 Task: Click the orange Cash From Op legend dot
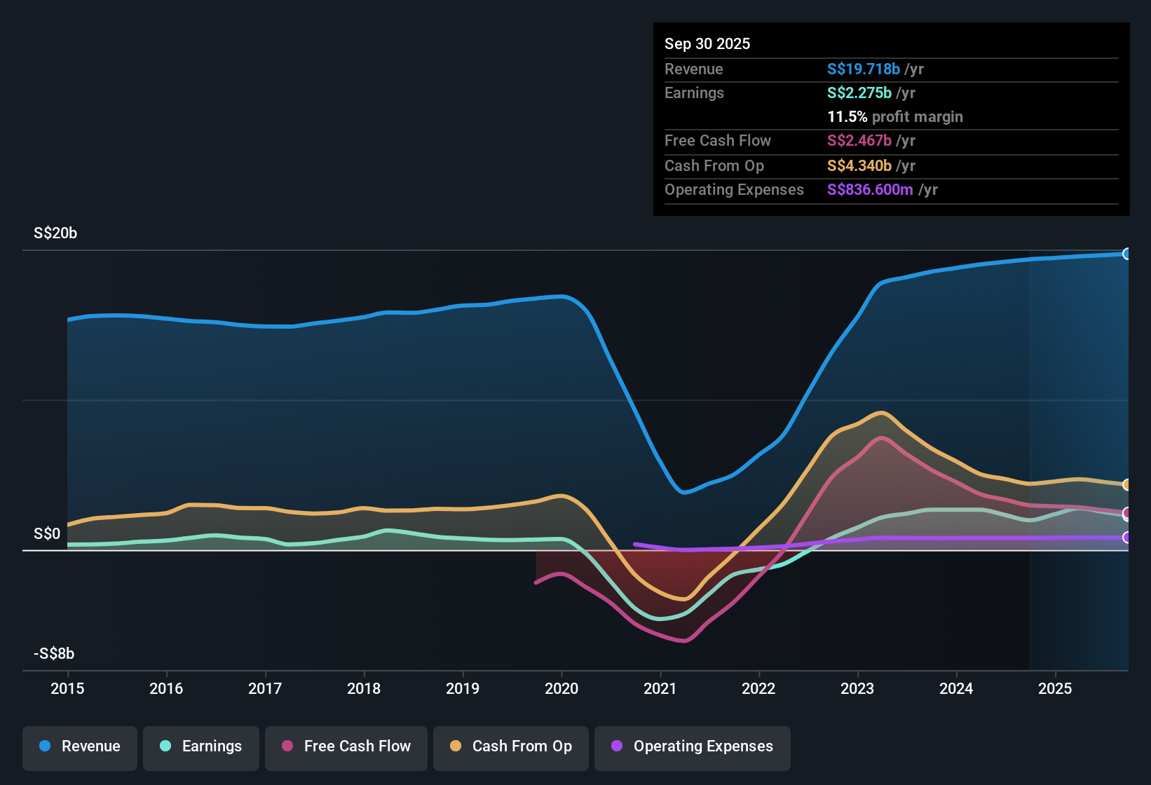455,747
